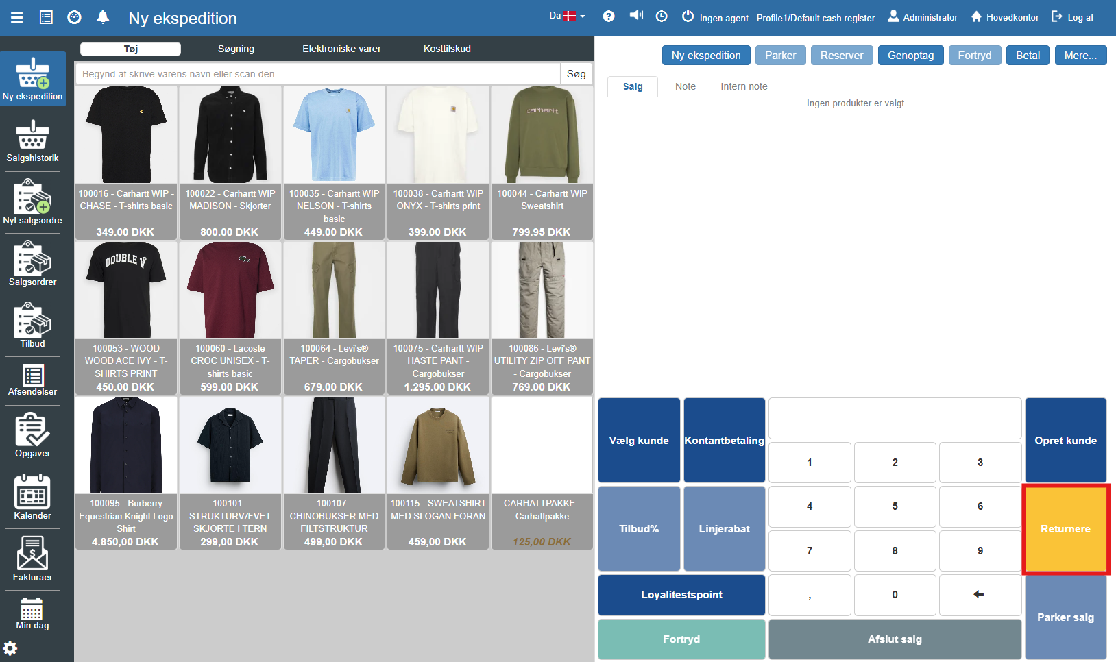Open the dashboard gauge icon

pos(74,18)
